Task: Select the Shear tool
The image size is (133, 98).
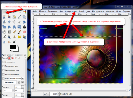Action: coord(9,27)
